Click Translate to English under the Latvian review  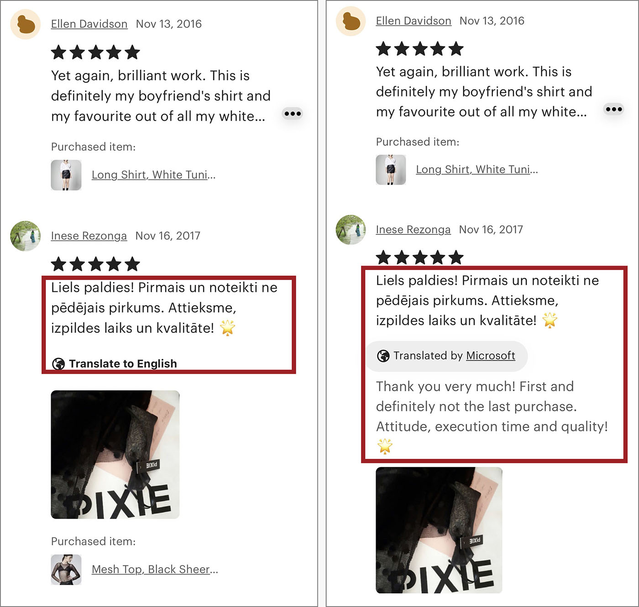tap(123, 363)
